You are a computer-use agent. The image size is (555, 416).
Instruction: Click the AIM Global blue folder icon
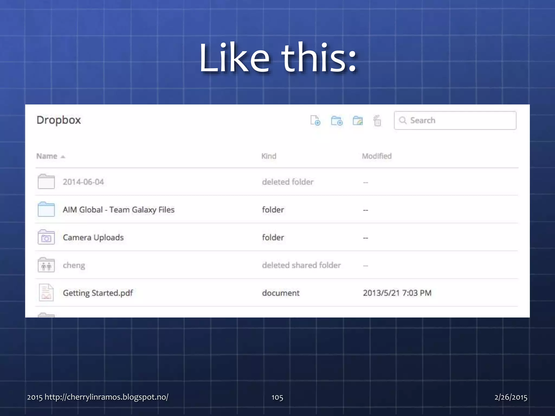tap(46, 209)
